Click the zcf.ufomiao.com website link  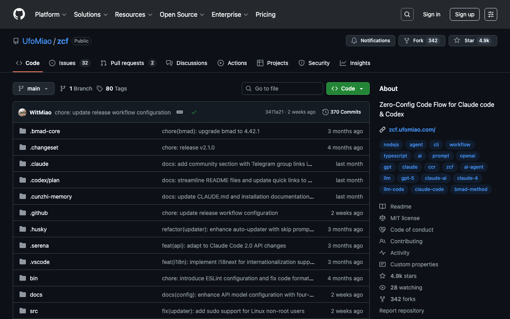click(412, 130)
